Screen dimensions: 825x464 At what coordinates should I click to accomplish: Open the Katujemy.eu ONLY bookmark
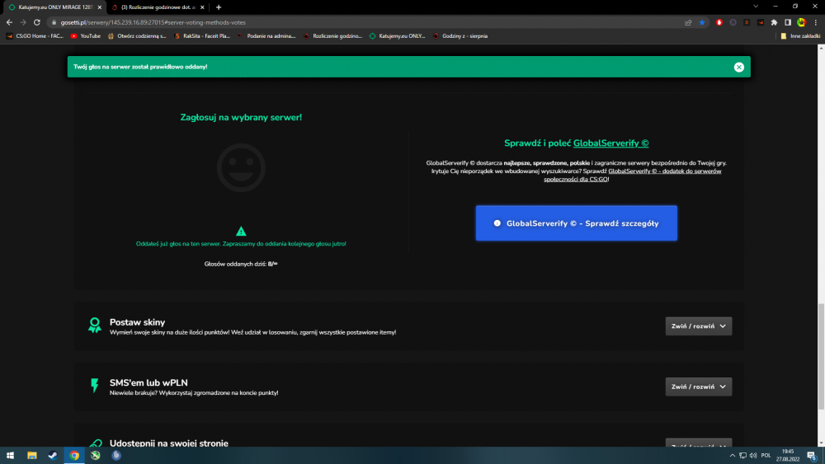pos(398,35)
